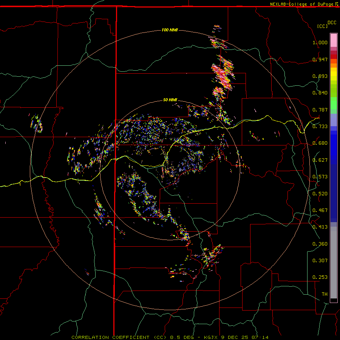Click the 0.520 legend value
This screenshot has height=340, width=340.
click(320, 194)
